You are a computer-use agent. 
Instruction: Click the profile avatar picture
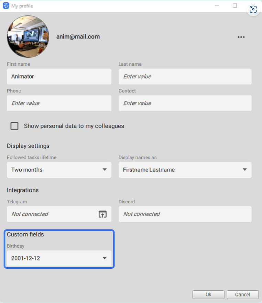(28, 36)
